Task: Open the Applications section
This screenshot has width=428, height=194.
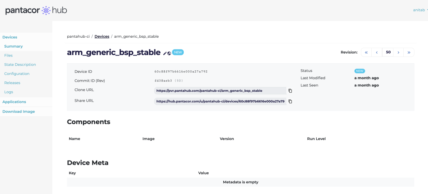Action: [14, 102]
